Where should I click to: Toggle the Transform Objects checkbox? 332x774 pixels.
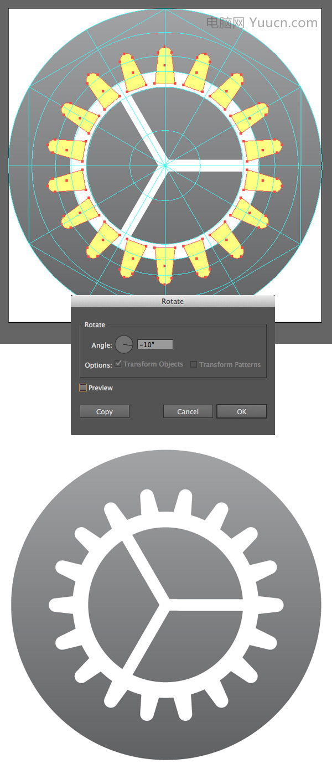[x=118, y=364]
